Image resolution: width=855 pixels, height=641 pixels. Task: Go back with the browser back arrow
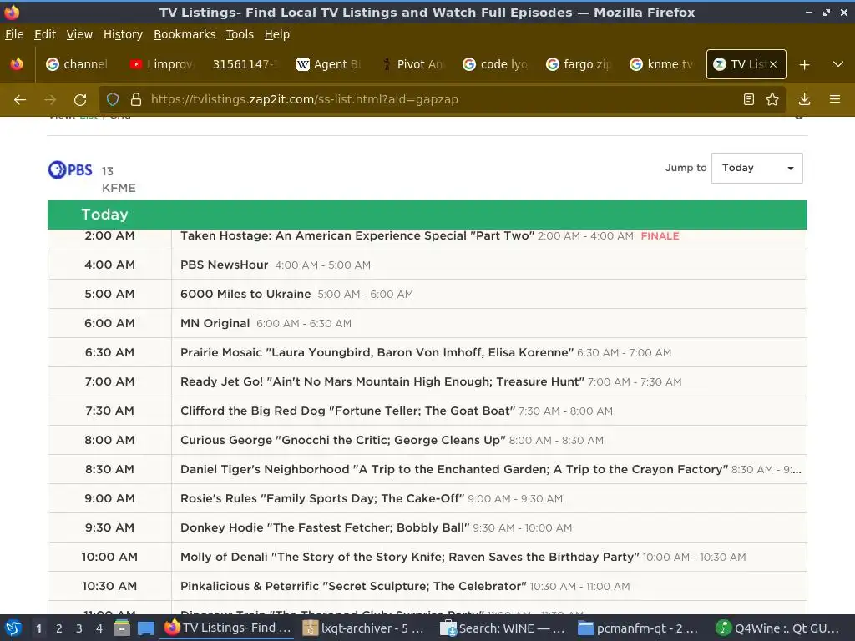click(x=20, y=100)
